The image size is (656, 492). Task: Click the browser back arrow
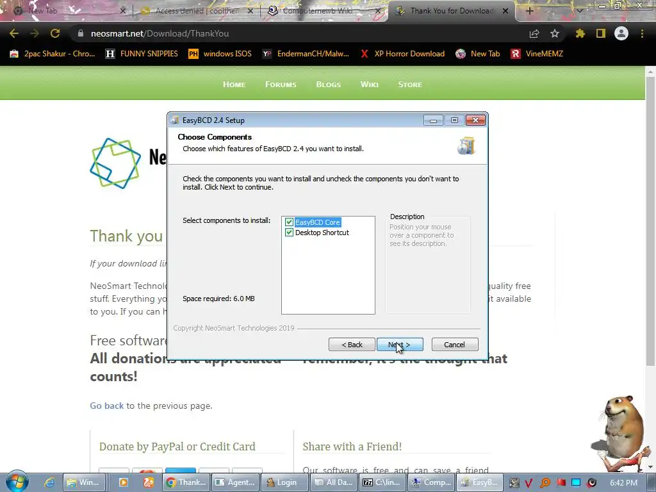14,33
